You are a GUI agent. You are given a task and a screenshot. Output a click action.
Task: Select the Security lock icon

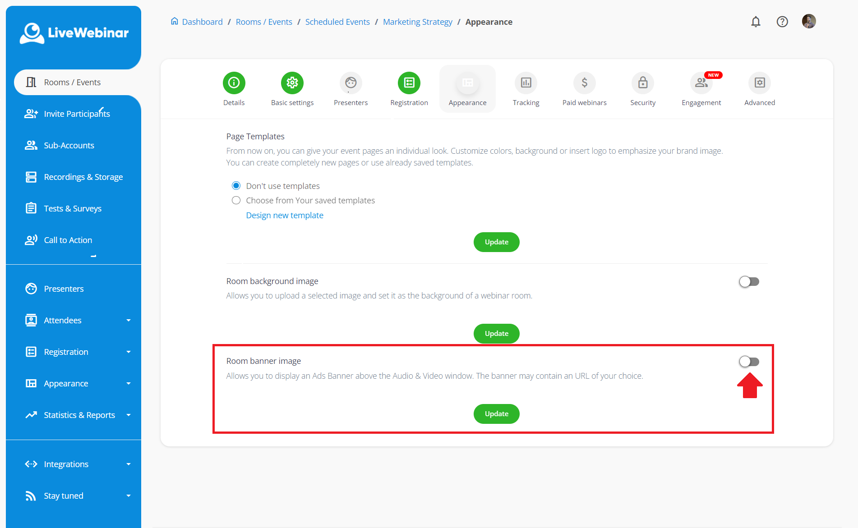pos(643,83)
